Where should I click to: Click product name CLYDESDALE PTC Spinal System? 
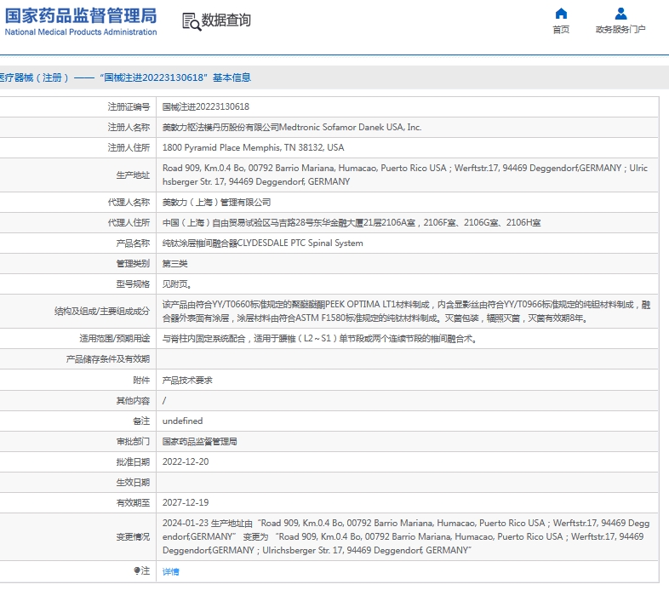[x=262, y=243]
